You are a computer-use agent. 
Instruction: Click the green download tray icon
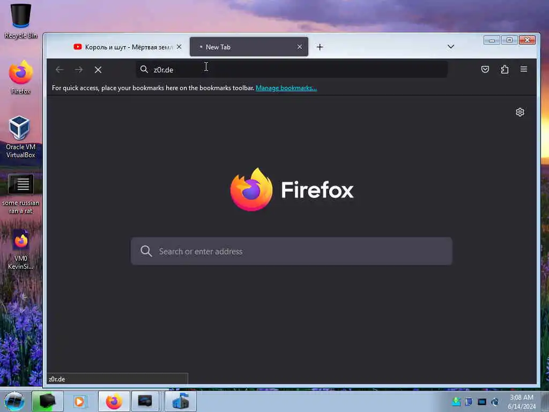(x=456, y=401)
